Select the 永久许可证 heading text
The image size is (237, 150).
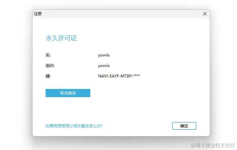pyautogui.click(x=61, y=38)
